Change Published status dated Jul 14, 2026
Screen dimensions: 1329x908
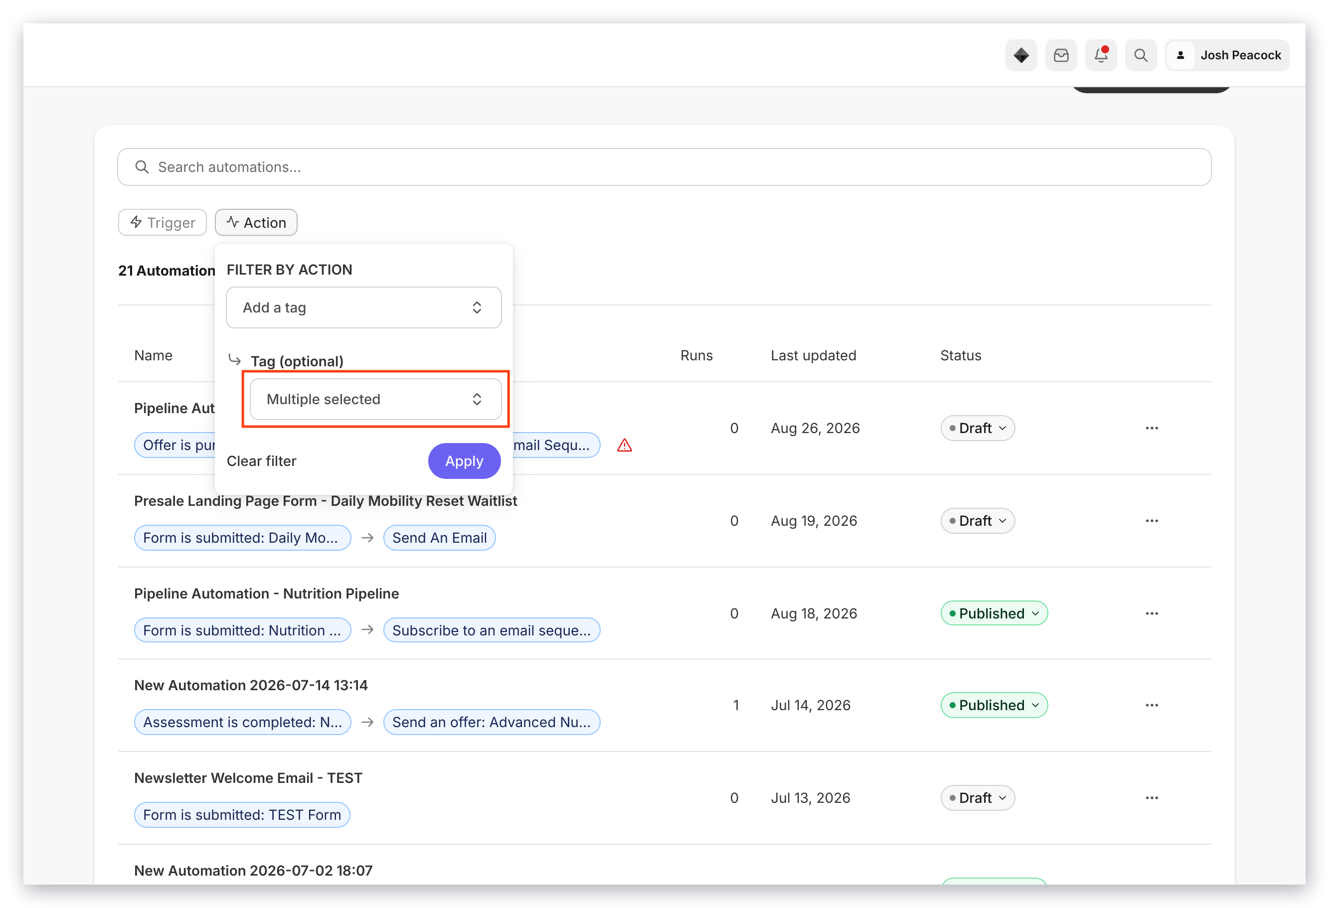point(994,705)
